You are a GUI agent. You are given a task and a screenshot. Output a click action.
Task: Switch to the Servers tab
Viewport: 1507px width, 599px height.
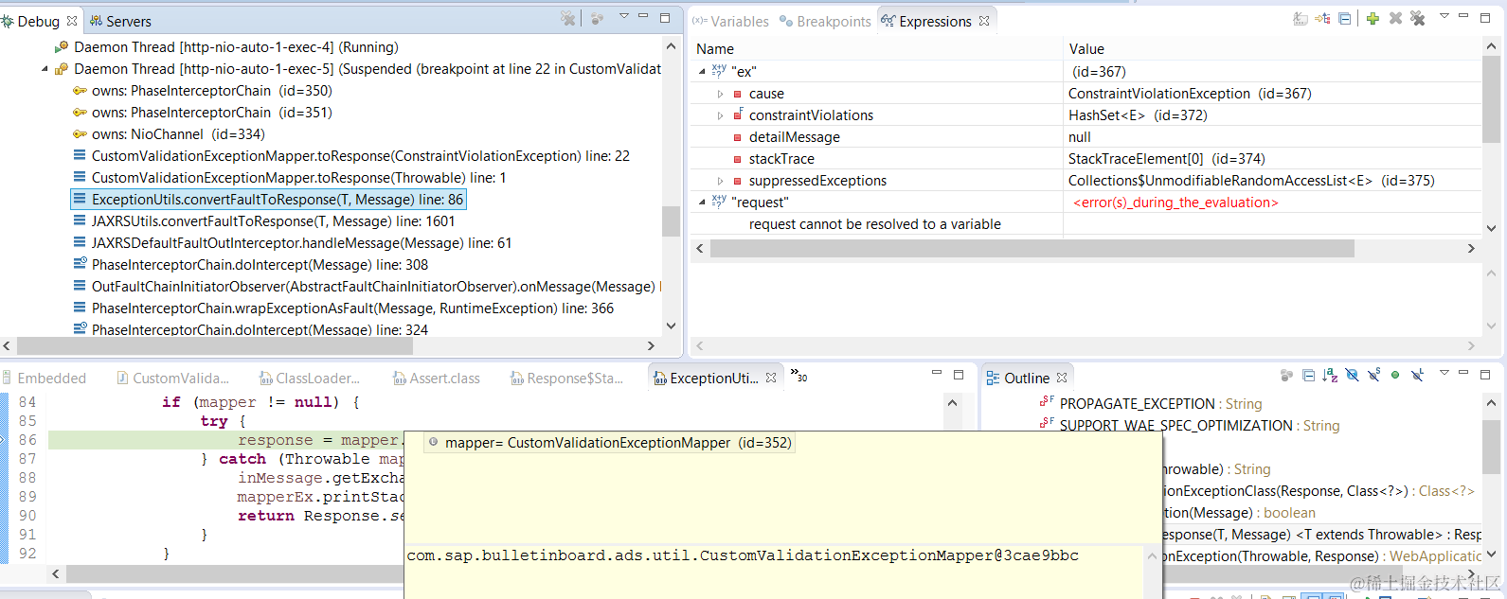[120, 21]
